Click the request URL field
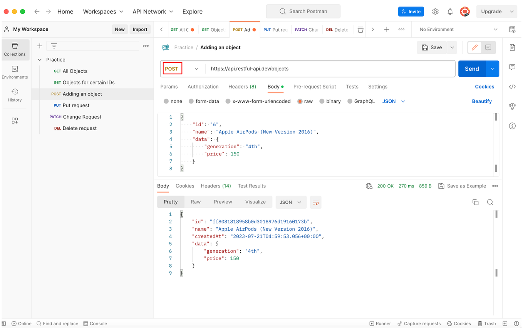Viewport: 523px width, 330px height. 330,69
